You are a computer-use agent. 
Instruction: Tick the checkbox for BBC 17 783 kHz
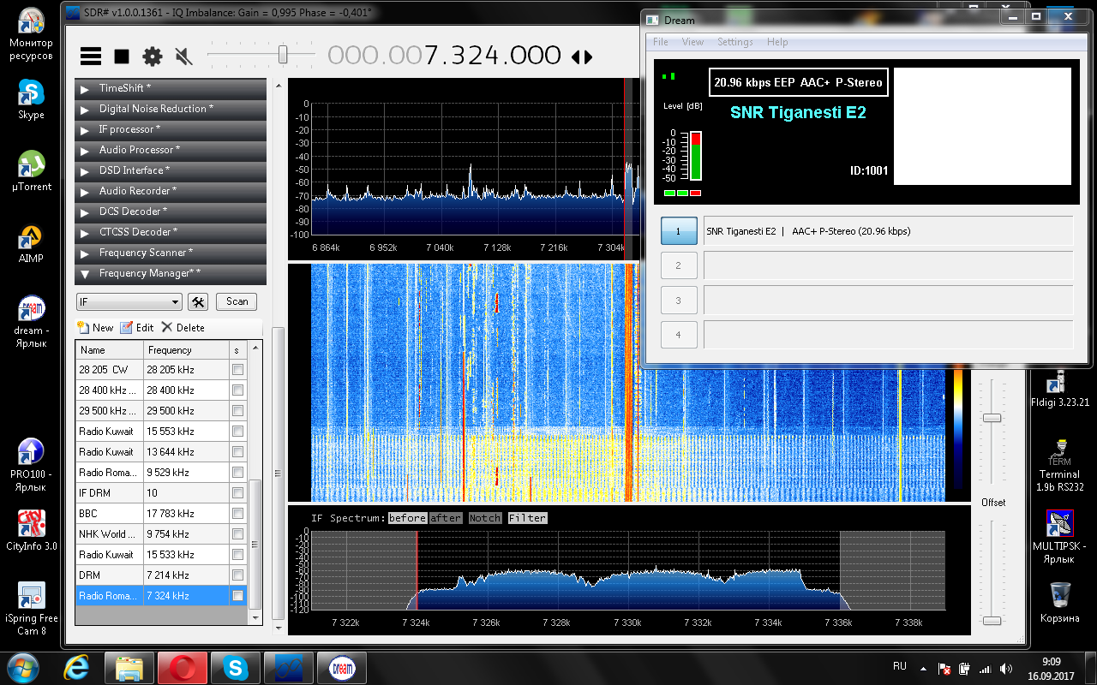point(237,514)
